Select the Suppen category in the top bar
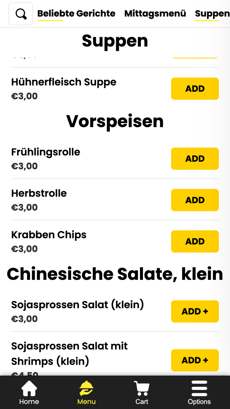 [x=212, y=13]
